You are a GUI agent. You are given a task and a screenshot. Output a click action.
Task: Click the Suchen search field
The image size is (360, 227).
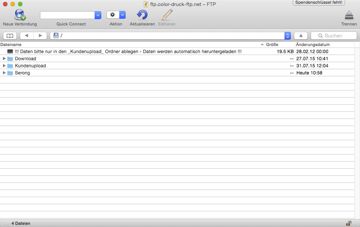click(x=333, y=36)
